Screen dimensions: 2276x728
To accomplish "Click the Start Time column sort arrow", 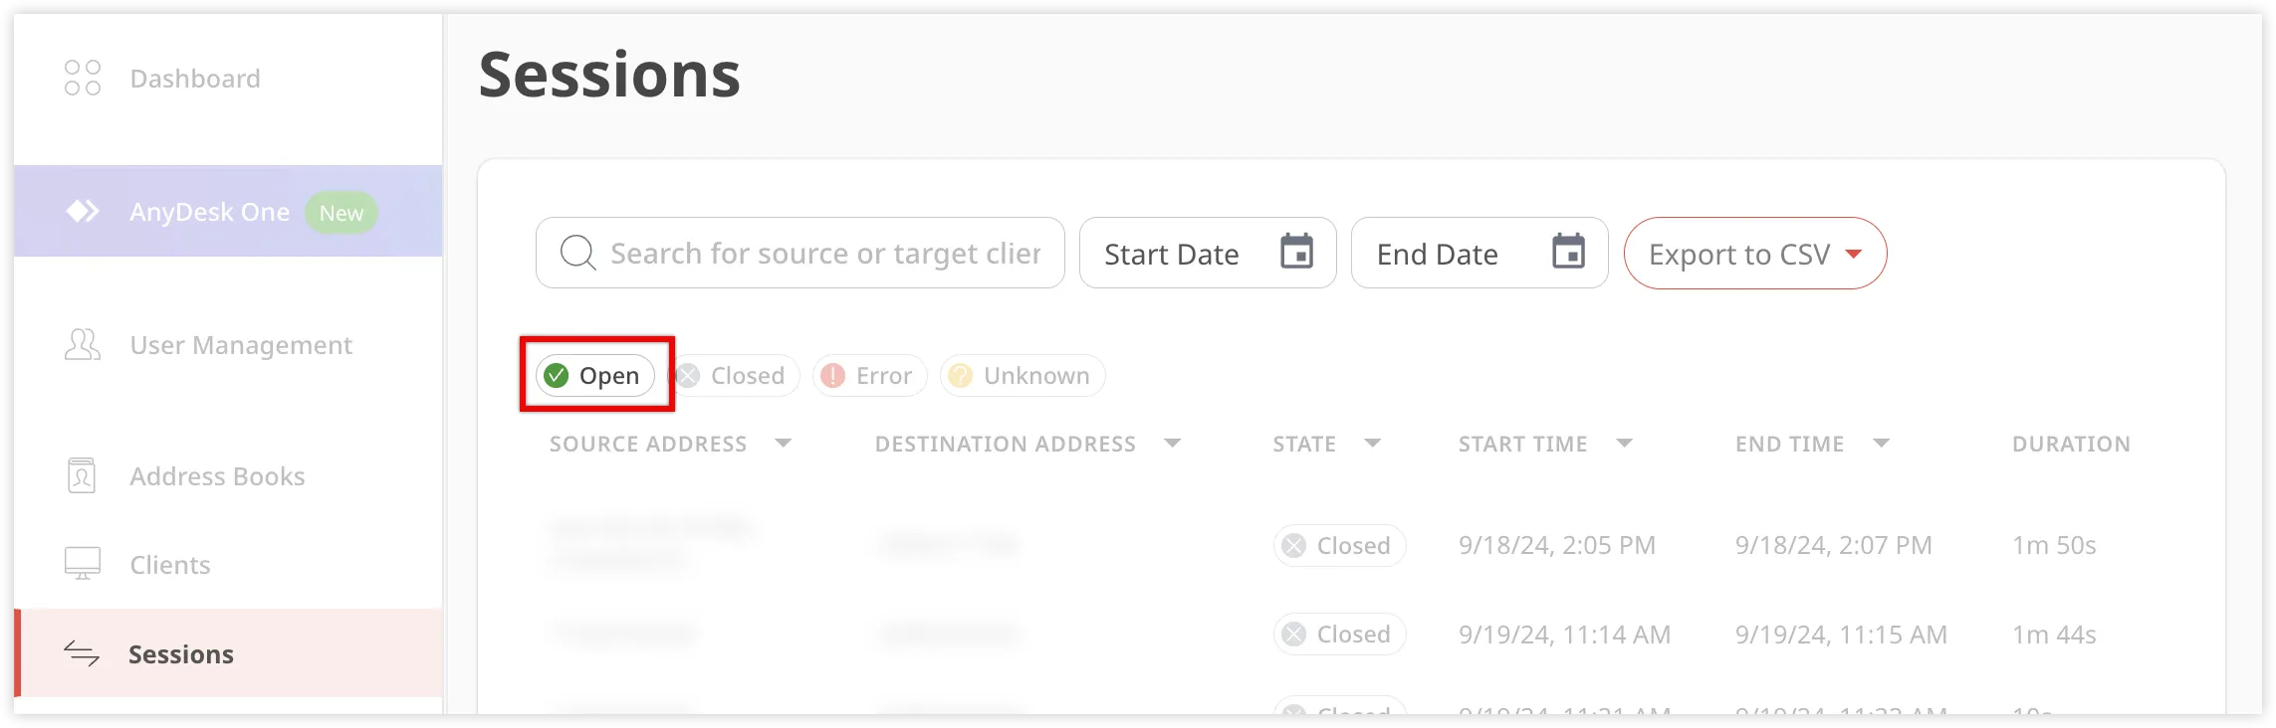I will click(1625, 444).
